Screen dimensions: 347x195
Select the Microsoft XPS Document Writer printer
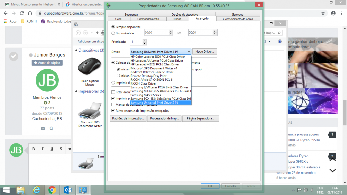(90, 114)
